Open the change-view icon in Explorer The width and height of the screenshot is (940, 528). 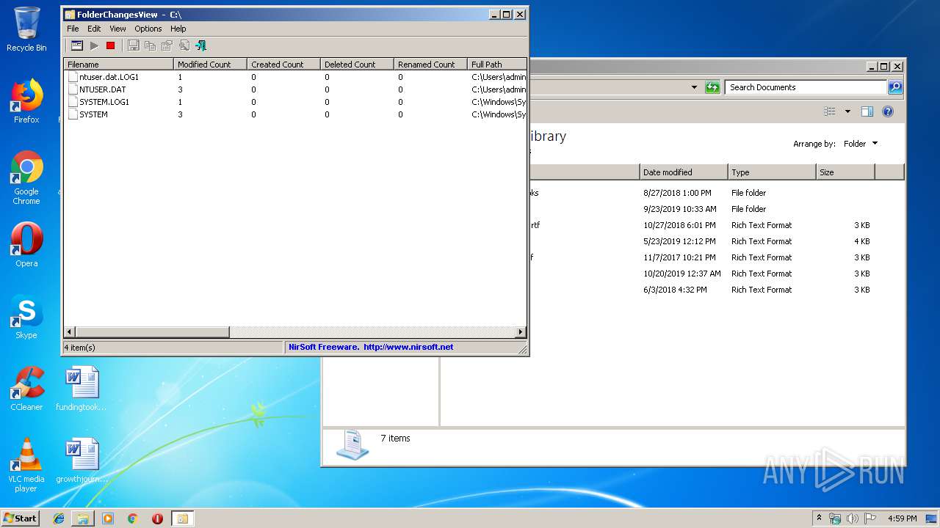point(830,111)
